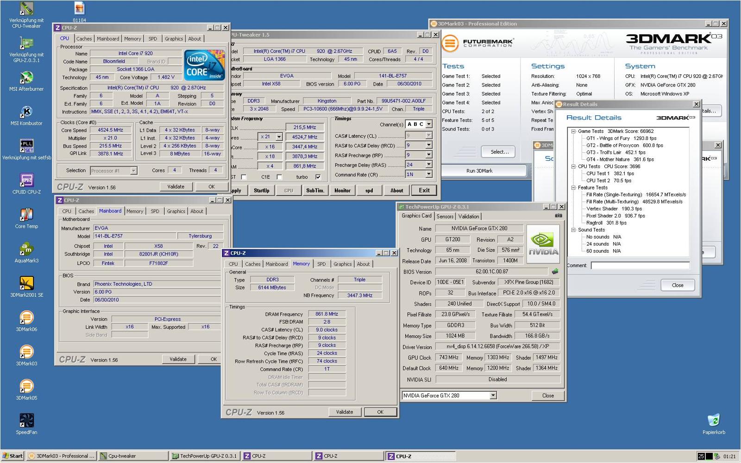Screen dimensions: 741x463
Task: Open RAS# Precharge dropdown in CPU-Tweaker
Action: click(x=429, y=155)
